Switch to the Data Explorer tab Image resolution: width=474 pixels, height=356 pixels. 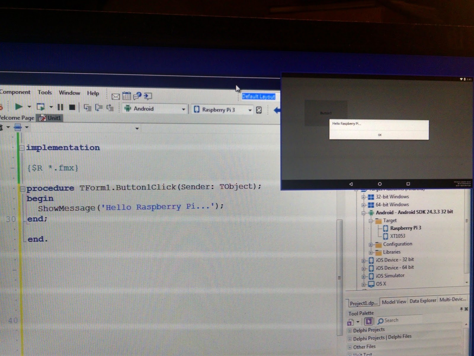tap(423, 301)
